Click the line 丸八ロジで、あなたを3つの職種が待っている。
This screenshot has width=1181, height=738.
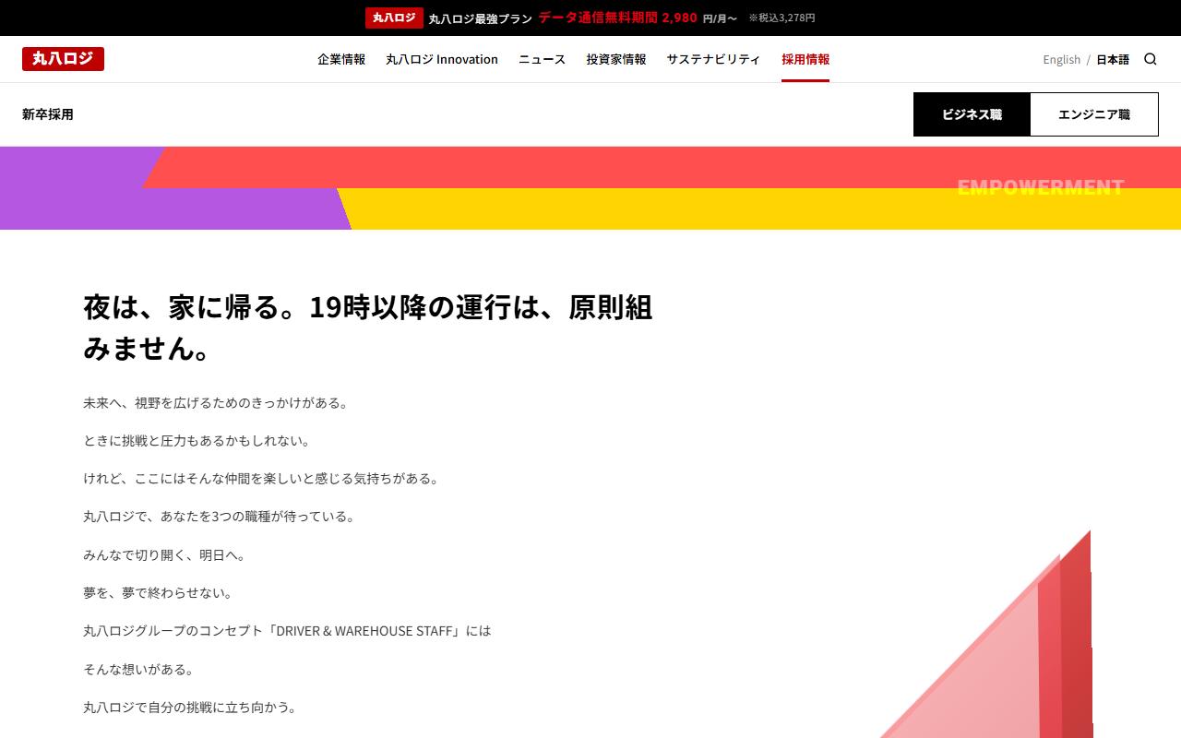click(x=220, y=517)
